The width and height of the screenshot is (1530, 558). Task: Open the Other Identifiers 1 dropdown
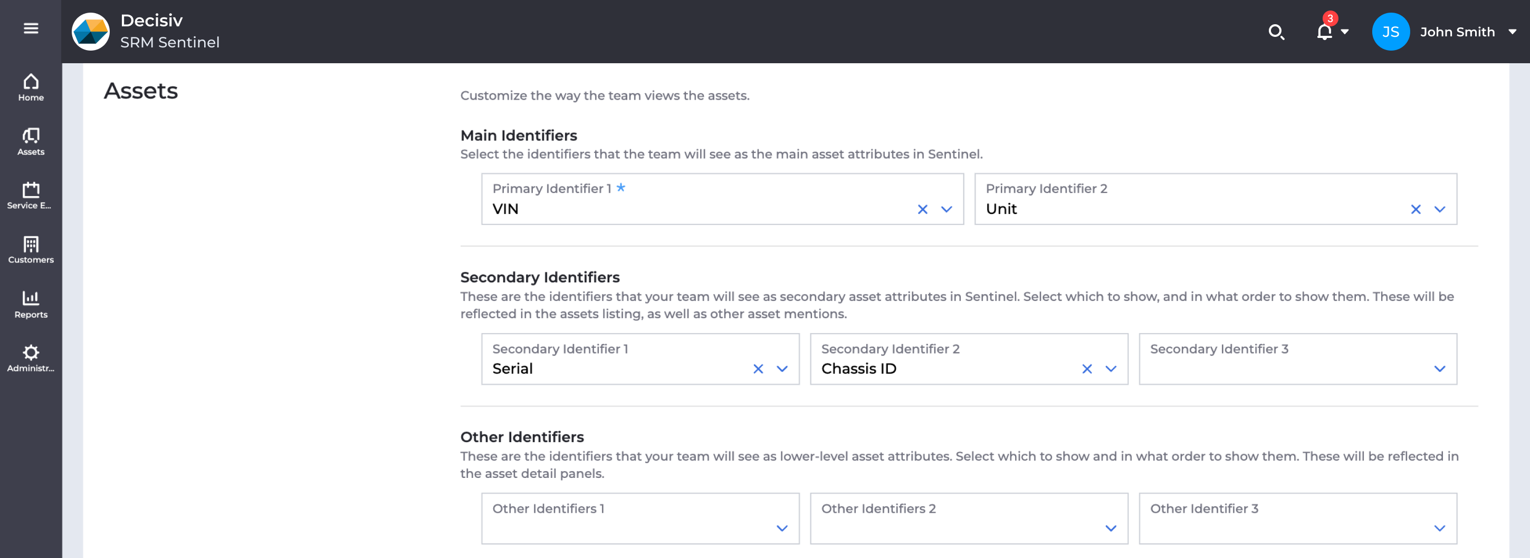tap(781, 527)
